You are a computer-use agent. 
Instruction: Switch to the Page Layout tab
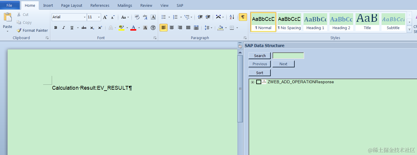pos(72,5)
